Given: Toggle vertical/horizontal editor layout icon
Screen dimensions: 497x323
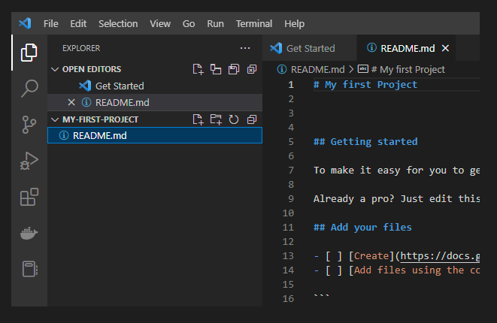Looking at the screenshot, I should pyautogui.click(x=216, y=69).
